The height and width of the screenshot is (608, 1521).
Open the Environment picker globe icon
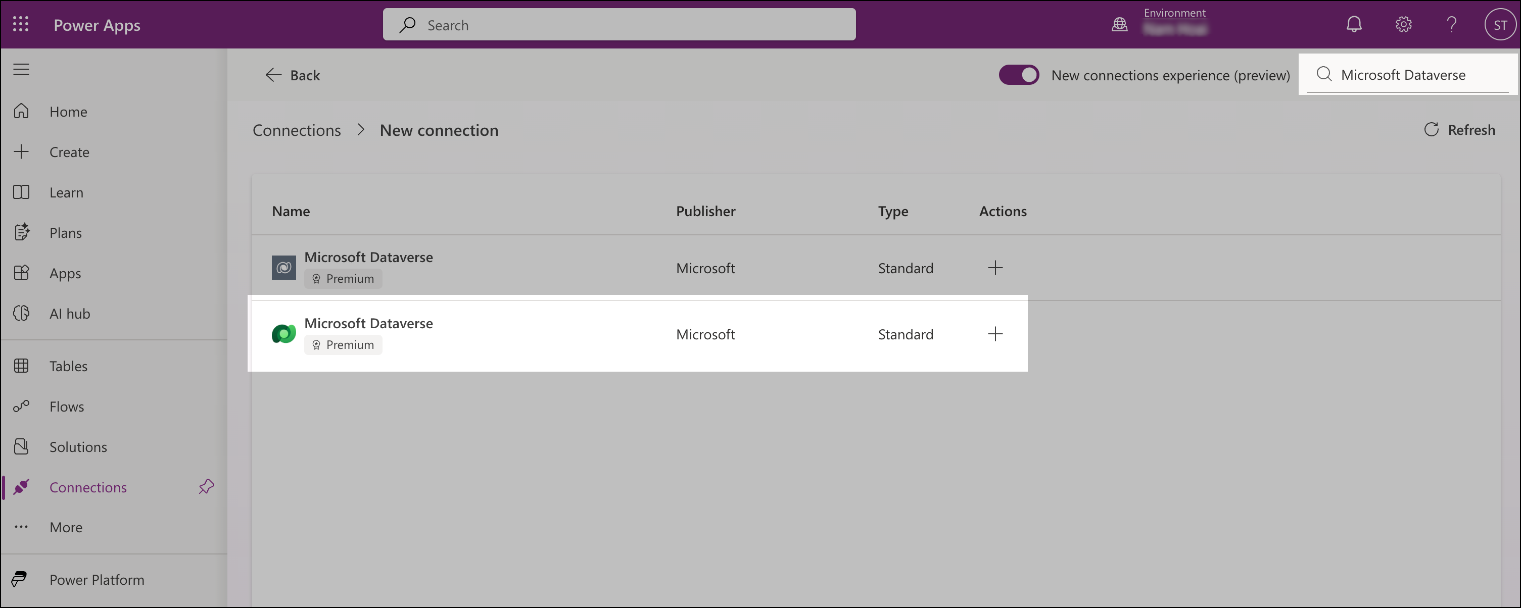coord(1119,25)
